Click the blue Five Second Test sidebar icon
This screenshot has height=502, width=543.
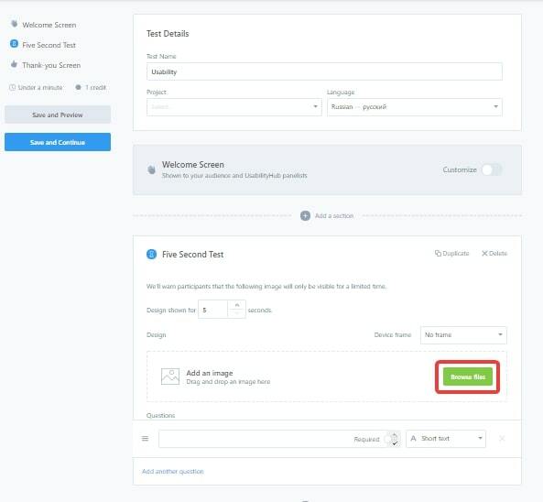click(15, 44)
